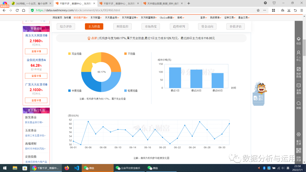The image size is (306, 172).
Task: Click 查看详情 under 金信民兴债券A
Action: click(36, 76)
